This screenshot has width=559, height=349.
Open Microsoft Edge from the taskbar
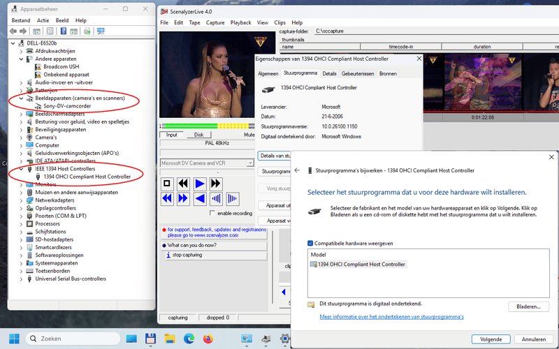tap(189, 339)
